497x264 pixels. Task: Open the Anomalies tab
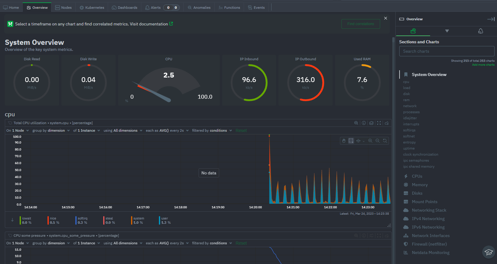pyautogui.click(x=199, y=8)
